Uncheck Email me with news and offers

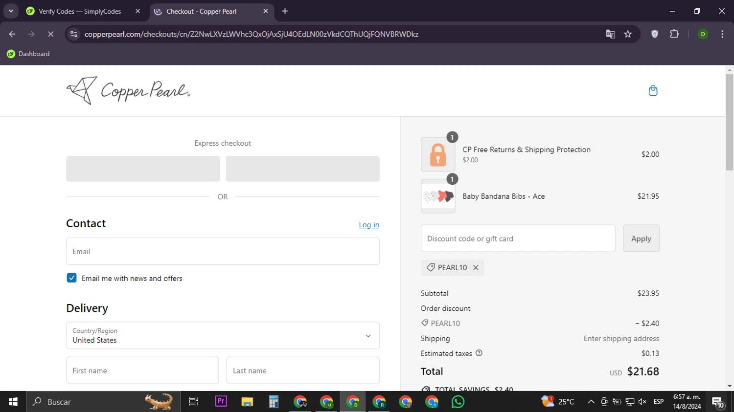(71, 278)
